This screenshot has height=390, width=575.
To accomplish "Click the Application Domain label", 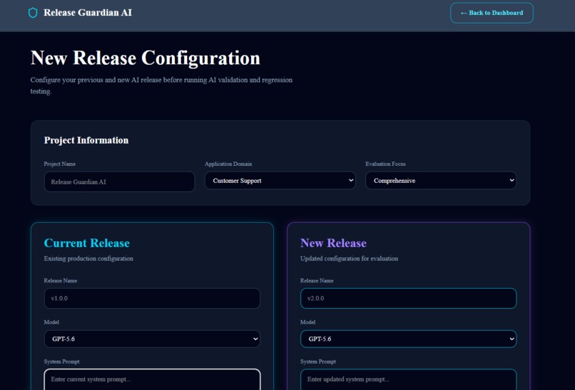I will pyautogui.click(x=228, y=164).
